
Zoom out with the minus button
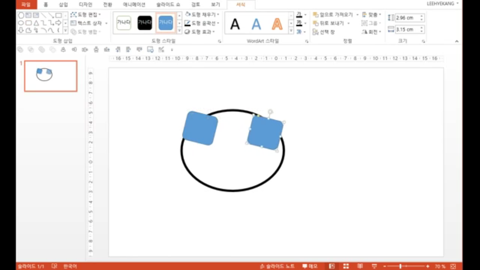[x=384, y=266]
